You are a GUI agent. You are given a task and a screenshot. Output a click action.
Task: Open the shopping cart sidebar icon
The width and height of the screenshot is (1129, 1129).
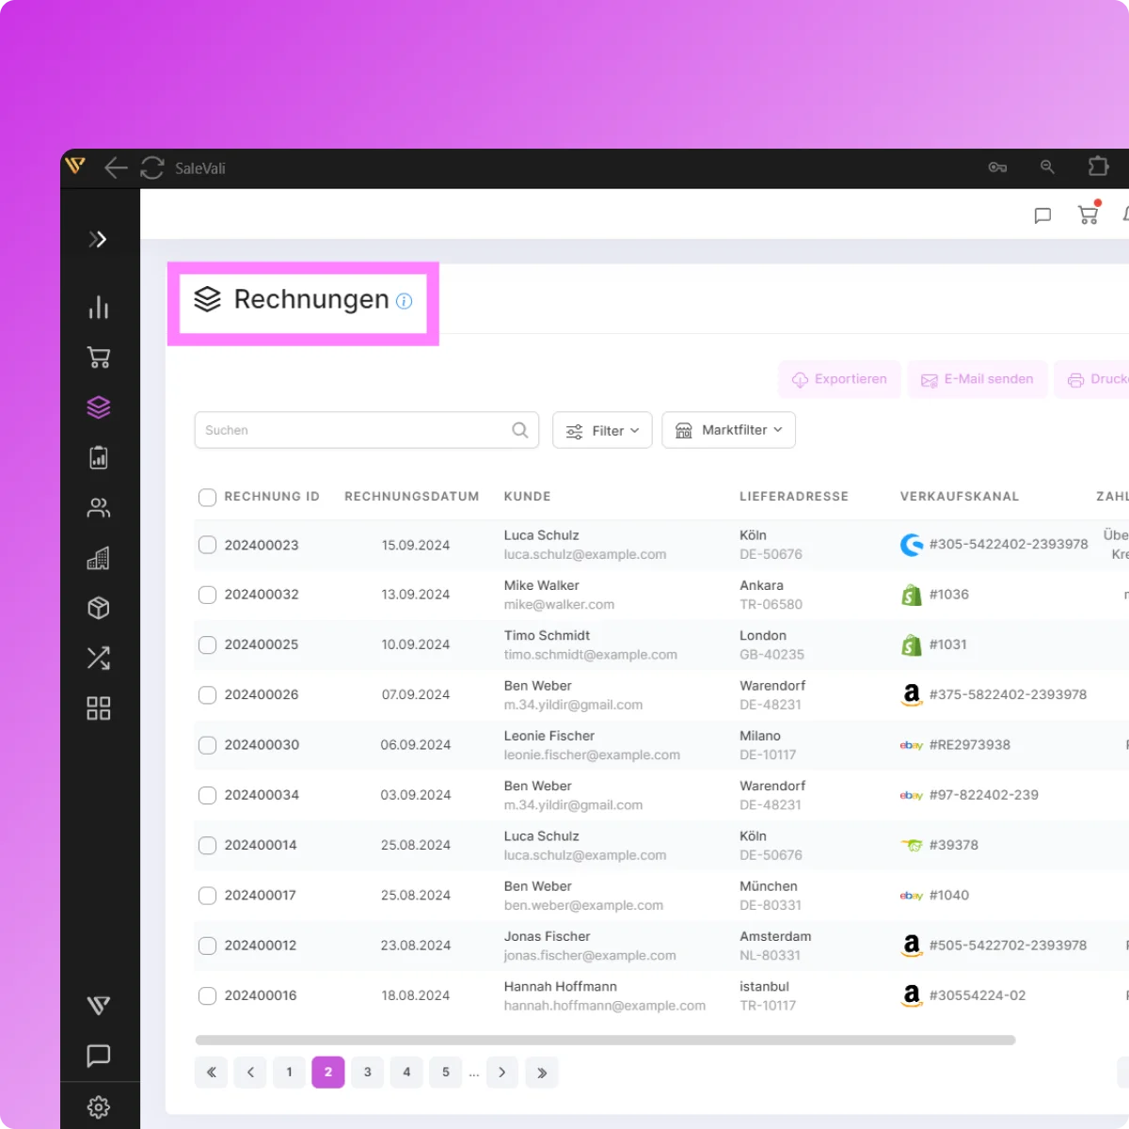pyautogui.click(x=98, y=358)
